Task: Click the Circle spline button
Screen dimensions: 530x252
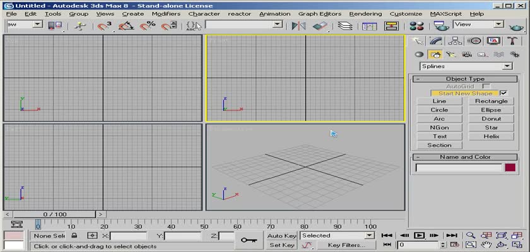Action: coord(439,110)
